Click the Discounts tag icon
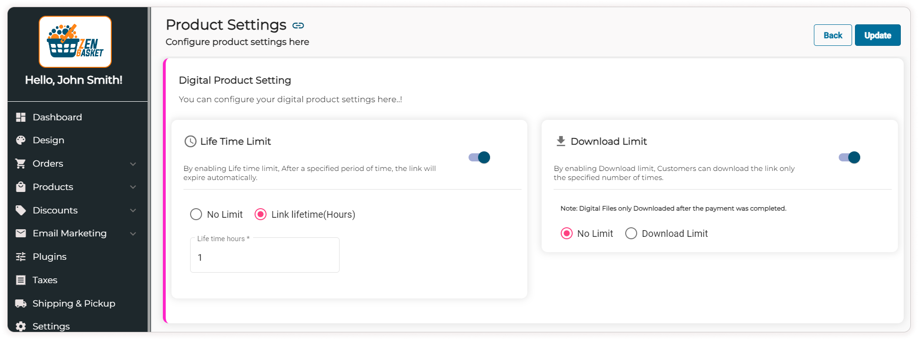This screenshot has height=340, width=918. pos(21,210)
